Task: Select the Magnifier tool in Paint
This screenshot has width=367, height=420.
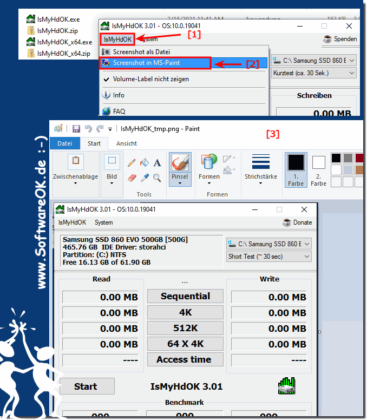Action: tap(157, 178)
